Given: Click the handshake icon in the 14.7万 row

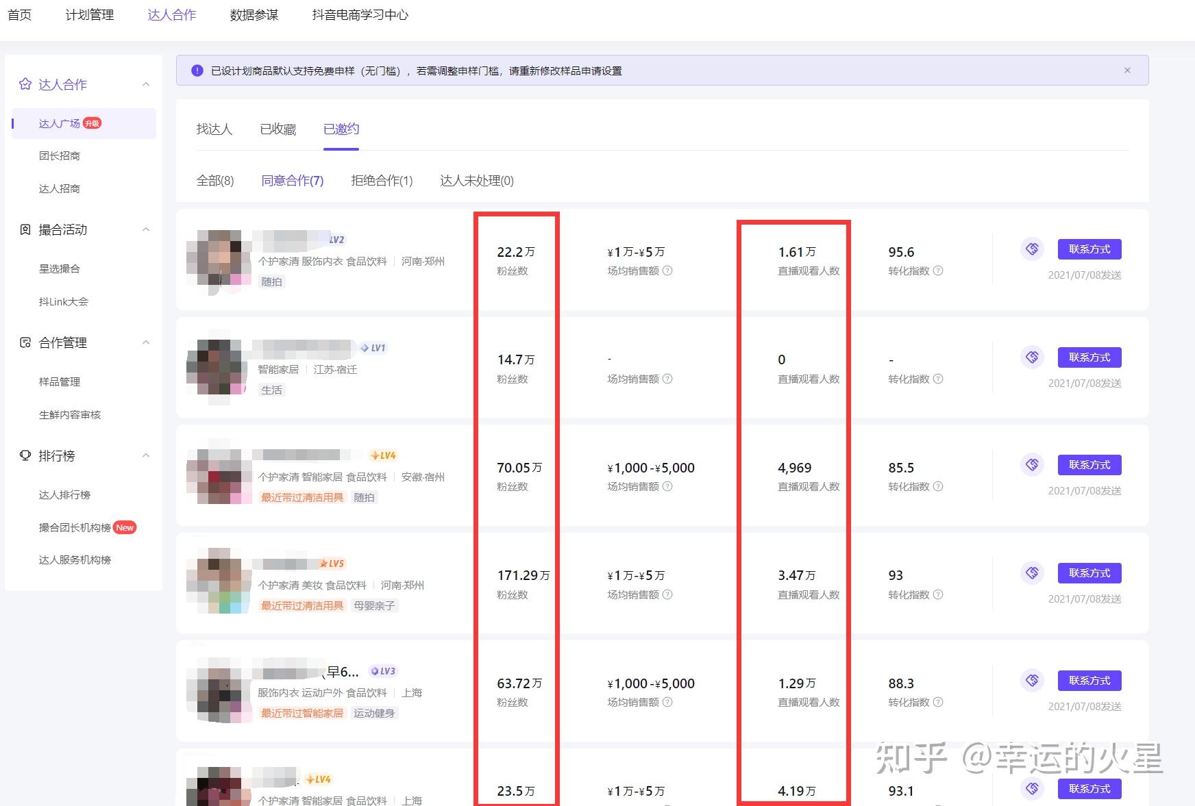Looking at the screenshot, I should click(1033, 357).
